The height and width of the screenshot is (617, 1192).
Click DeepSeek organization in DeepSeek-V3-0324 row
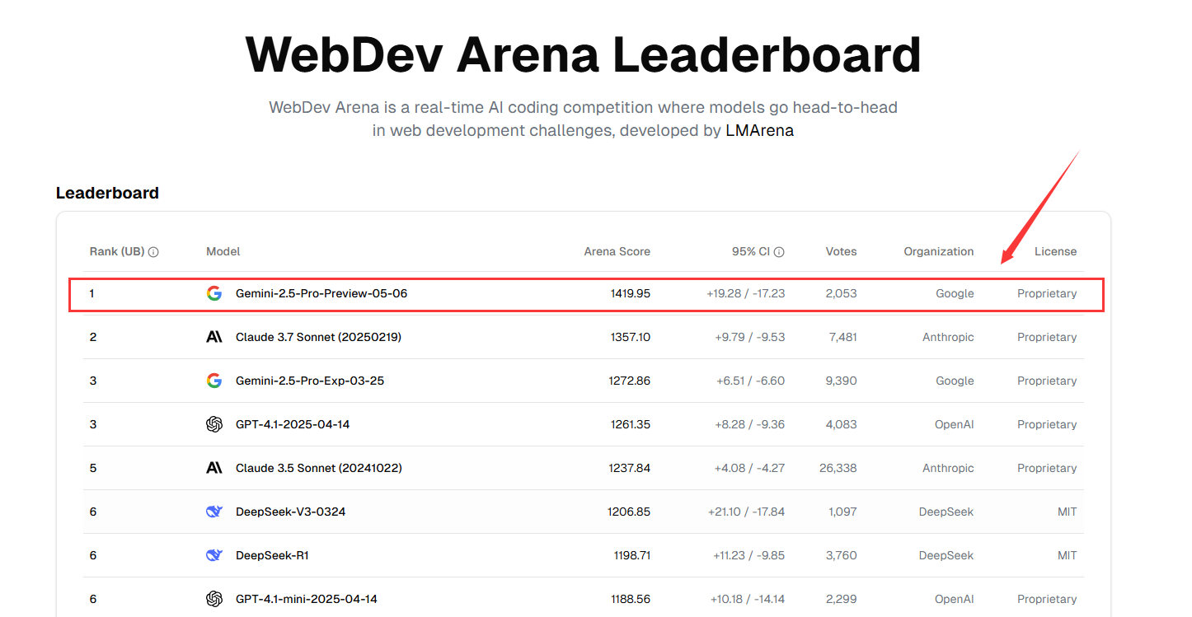click(946, 512)
